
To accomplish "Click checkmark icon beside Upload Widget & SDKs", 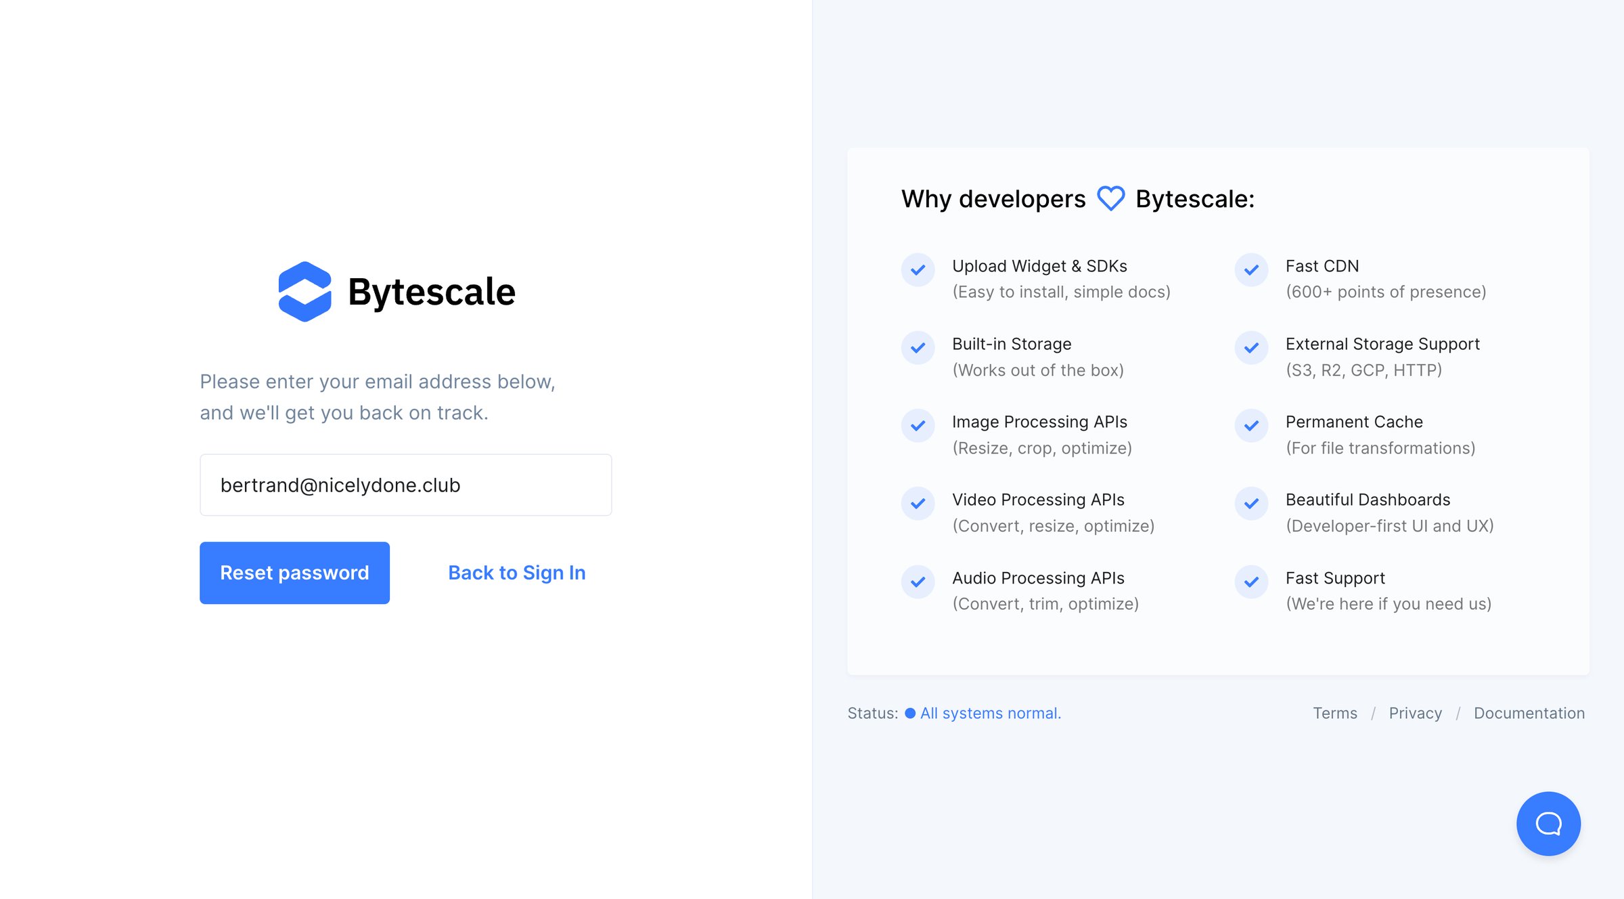I will (x=918, y=269).
